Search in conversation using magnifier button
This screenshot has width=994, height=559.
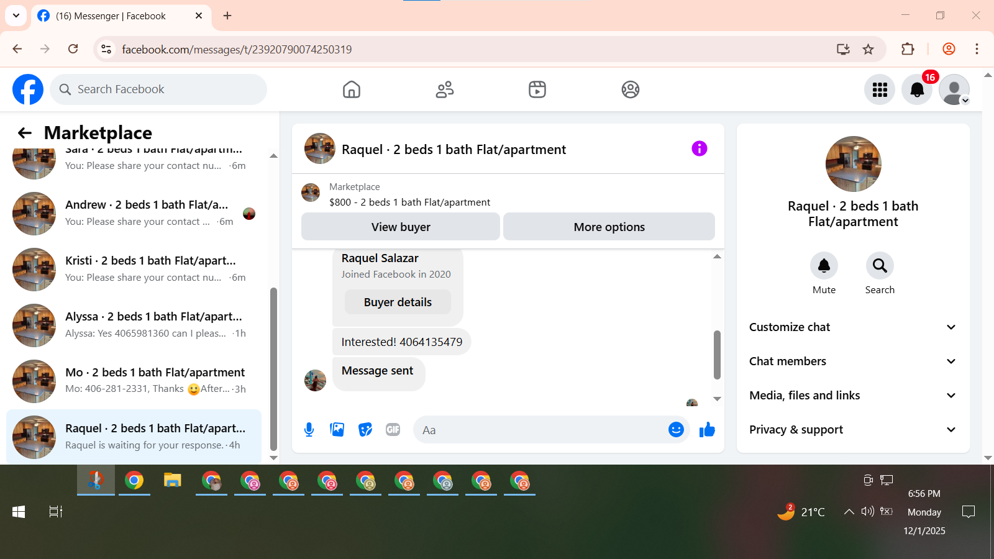click(x=880, y=266)
